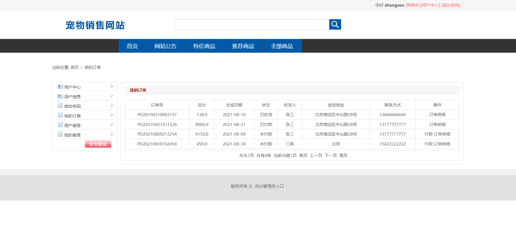Click the 尾页 pagination link
The height and width of the screenshot is (236, 516).
(343, 155)
